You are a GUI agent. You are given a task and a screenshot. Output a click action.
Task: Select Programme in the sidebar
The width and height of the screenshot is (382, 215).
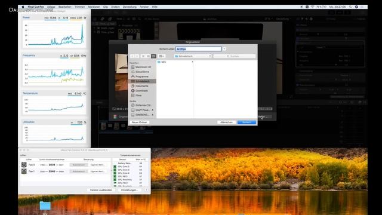[142, 76]
